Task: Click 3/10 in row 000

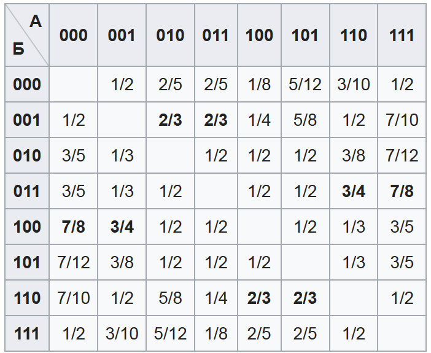Action: [x=354, y=84]
